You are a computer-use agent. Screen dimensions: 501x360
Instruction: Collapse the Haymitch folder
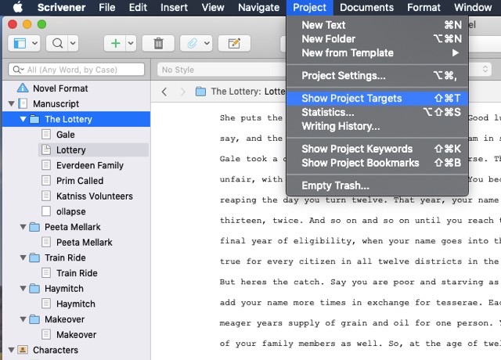coord(23,289)
